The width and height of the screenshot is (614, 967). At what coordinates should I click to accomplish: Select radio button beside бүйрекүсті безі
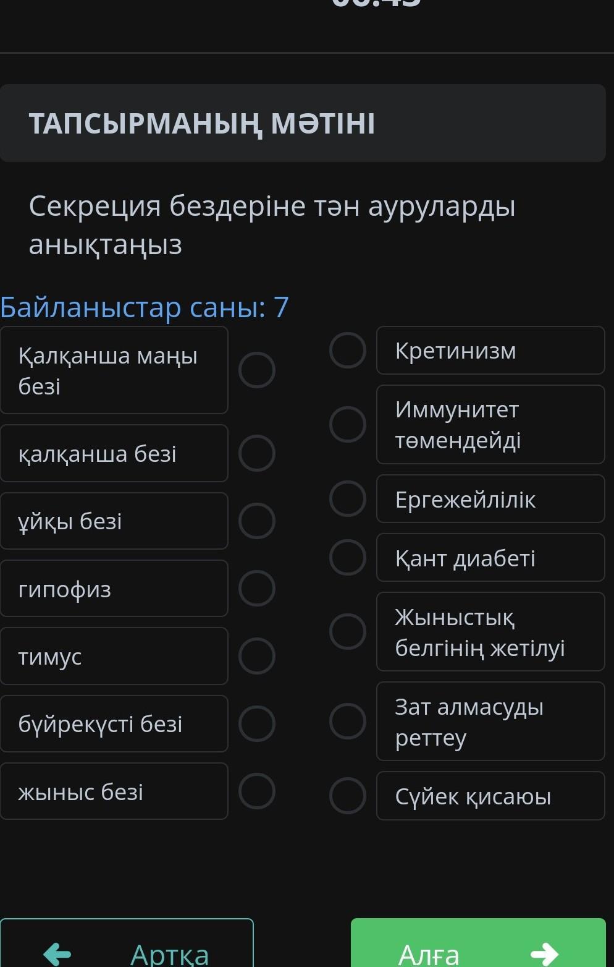pyautogui.click(x=257, y=723)
